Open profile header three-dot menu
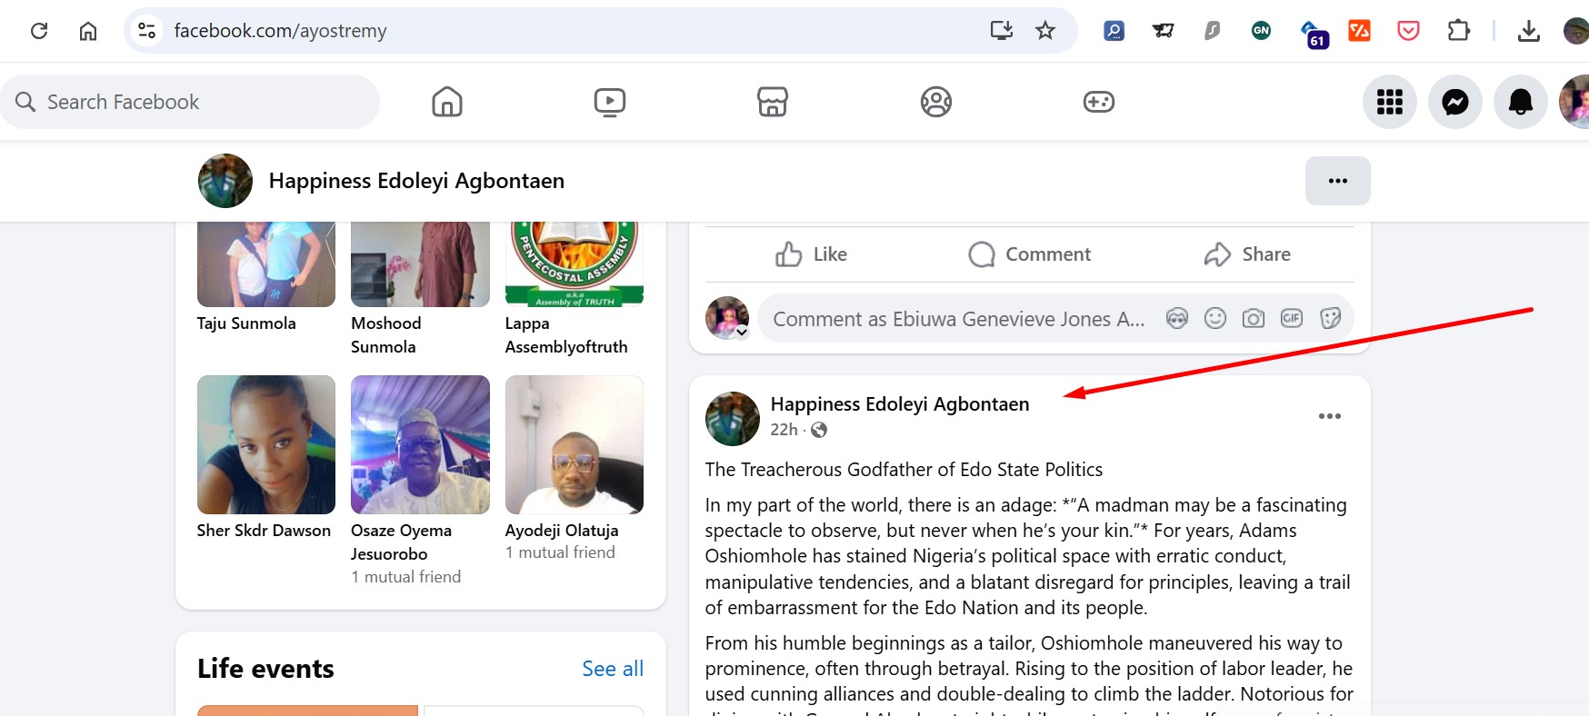This screenshot has height=716, width=1589. pos(1337,181)
